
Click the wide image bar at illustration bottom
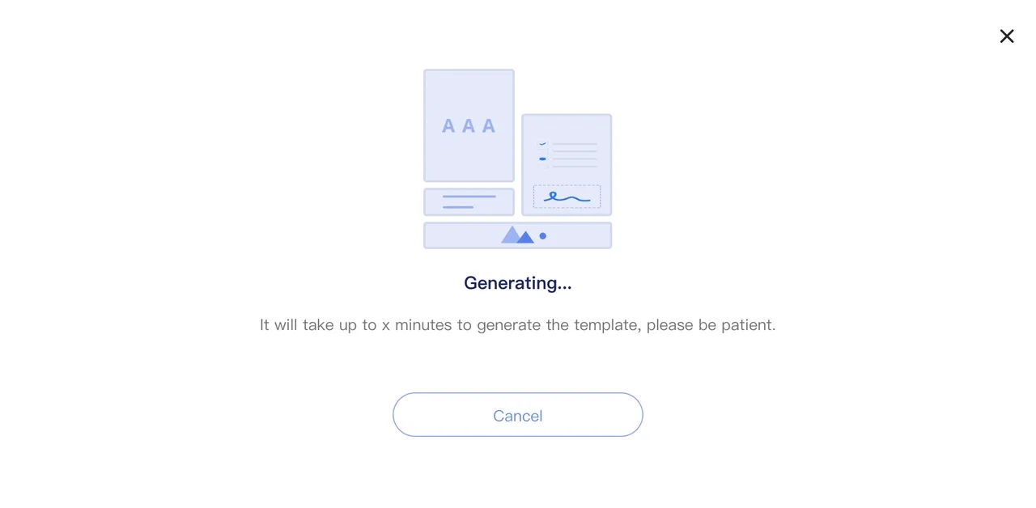click(x=517, y=235)
